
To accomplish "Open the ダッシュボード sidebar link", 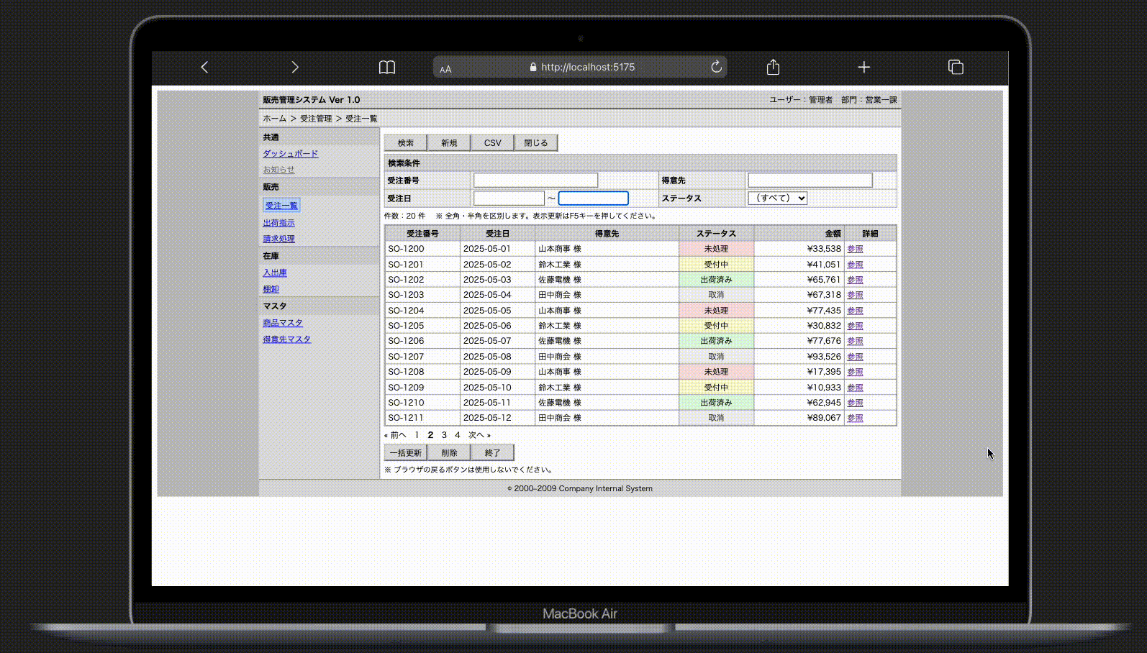I will [x=290, y=153].
